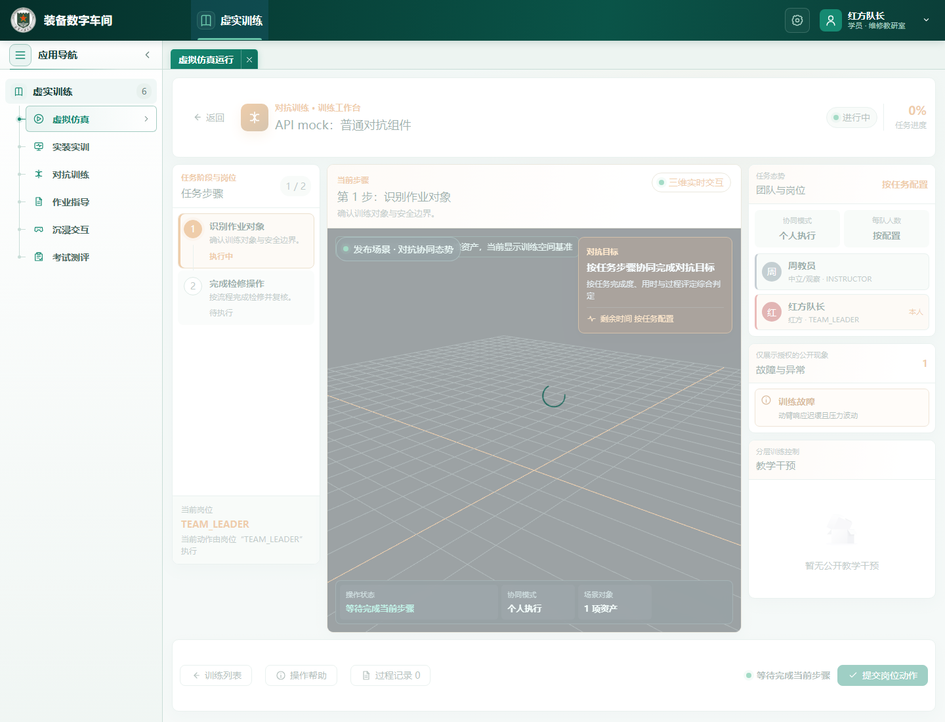
Task: Click the warning icon beside 训练故障
Action: click(x=766, y=400)
